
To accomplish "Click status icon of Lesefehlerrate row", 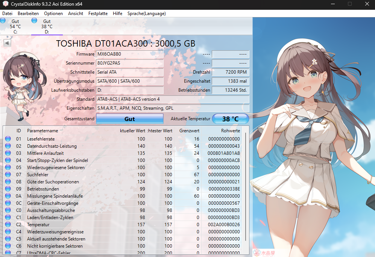I will click(8, 139).
